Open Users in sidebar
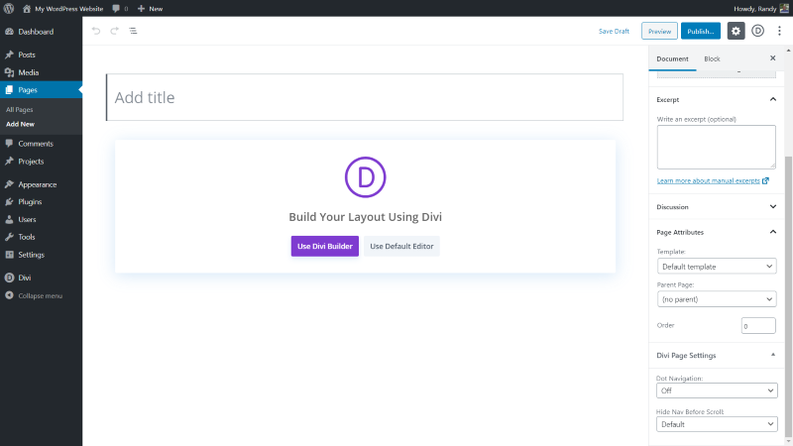Image resolution: width=793 pixels, height=446 pixels. coord(41,219)
